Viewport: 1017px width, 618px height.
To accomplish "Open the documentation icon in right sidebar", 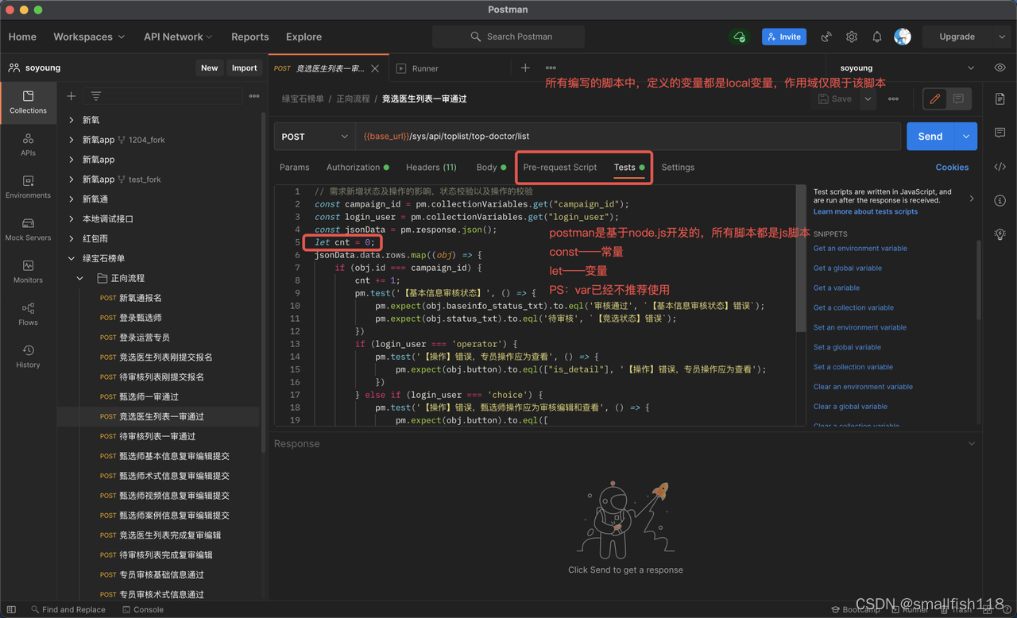I will coord(1000,98).
